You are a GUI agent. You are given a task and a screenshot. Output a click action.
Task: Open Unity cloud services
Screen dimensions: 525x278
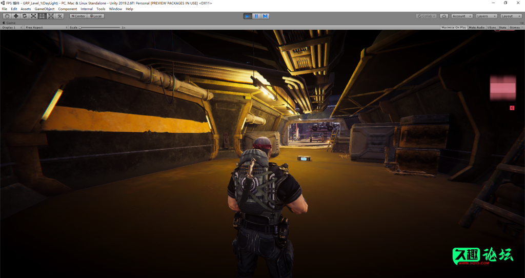[444, 16]
